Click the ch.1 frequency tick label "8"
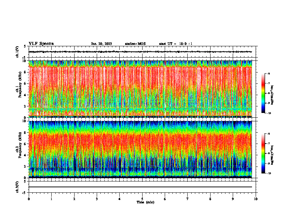 click(25, 72)
